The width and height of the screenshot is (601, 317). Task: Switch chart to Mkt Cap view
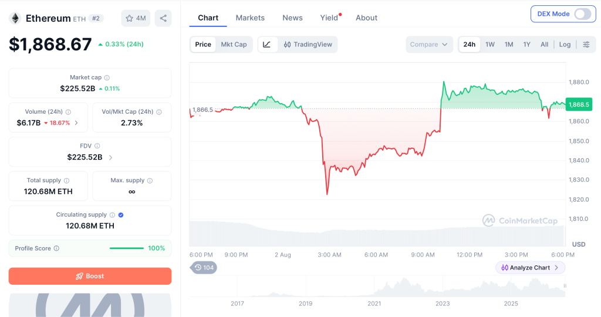pos(234,45)
